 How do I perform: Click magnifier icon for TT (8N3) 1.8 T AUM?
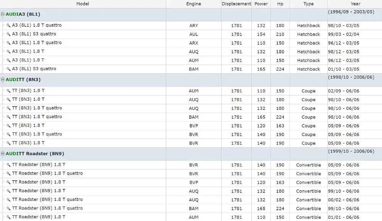click(x=8, y=91)
